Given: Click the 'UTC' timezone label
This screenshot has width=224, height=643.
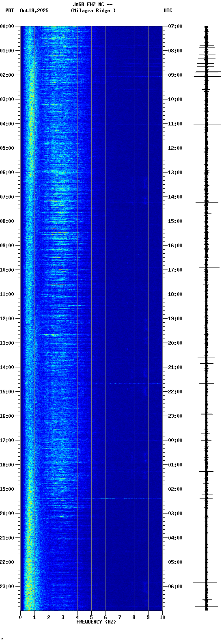Looking at the screenshot, I should [x=168, y=11].
